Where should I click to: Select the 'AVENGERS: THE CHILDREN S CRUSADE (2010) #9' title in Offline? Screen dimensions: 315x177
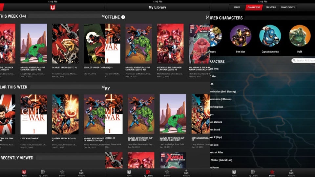click(x=169, y=69)
